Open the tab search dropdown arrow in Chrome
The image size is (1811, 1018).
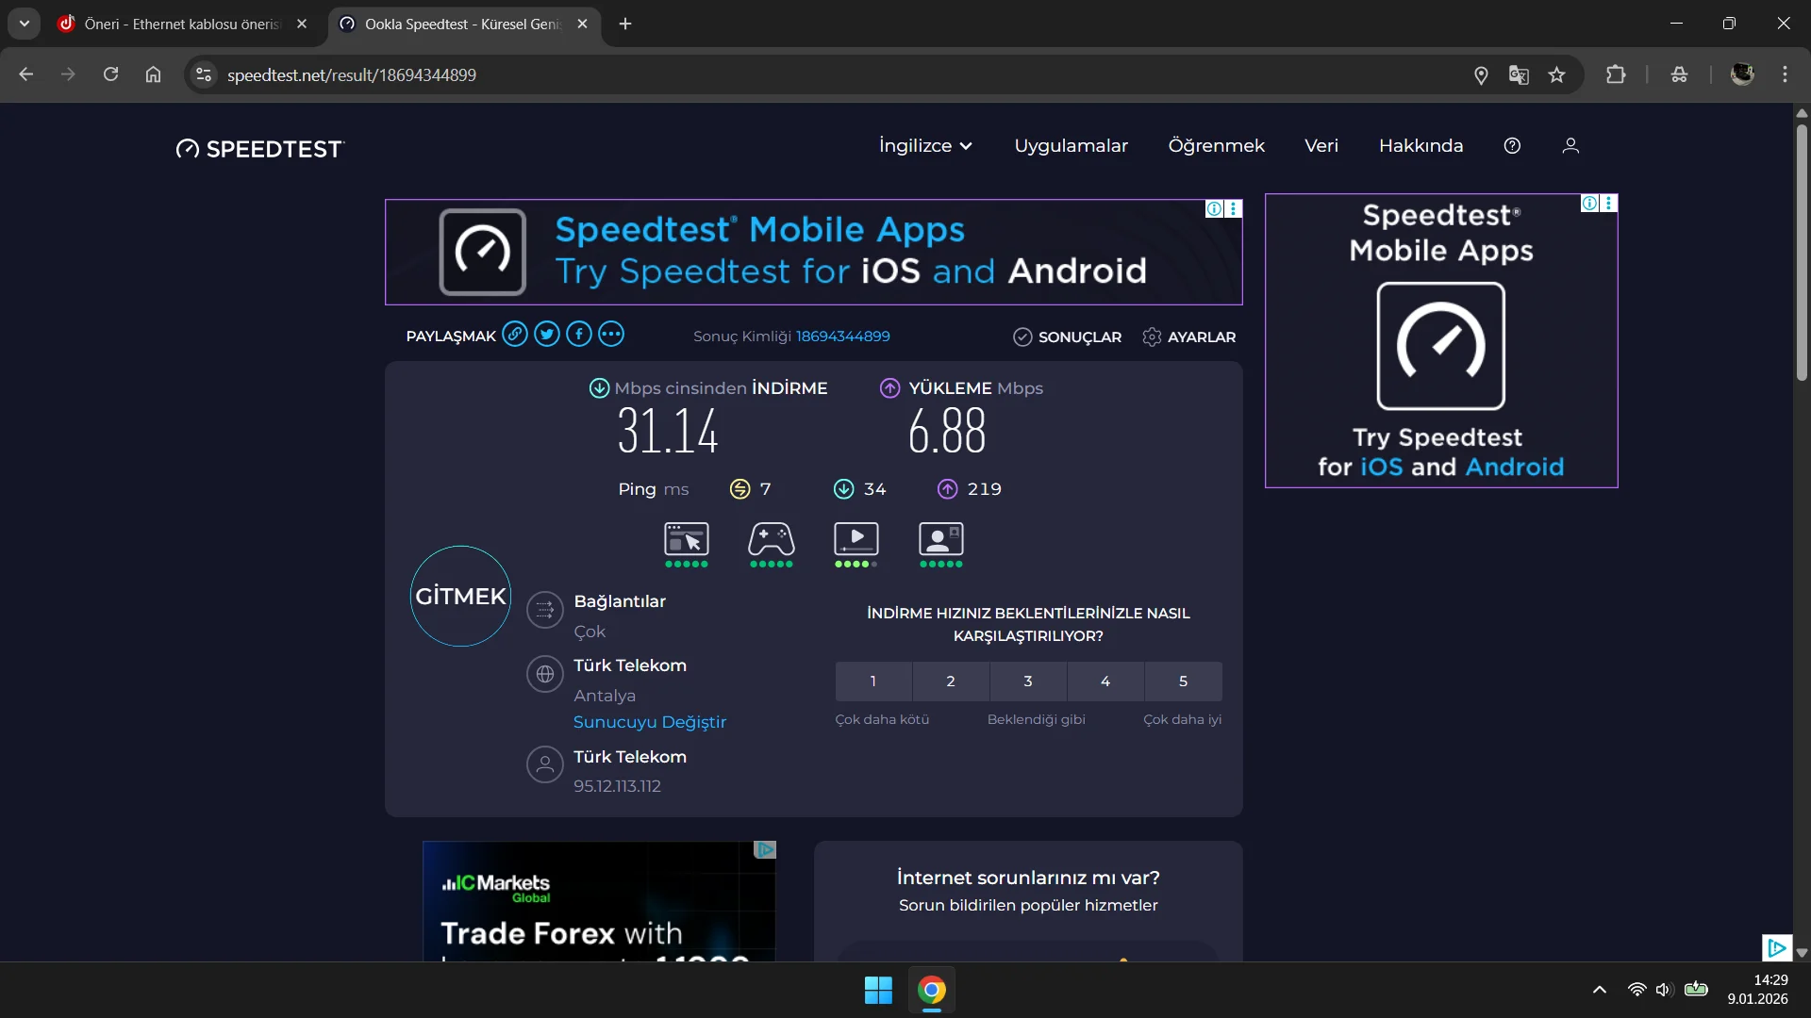(x=25, y=24)
